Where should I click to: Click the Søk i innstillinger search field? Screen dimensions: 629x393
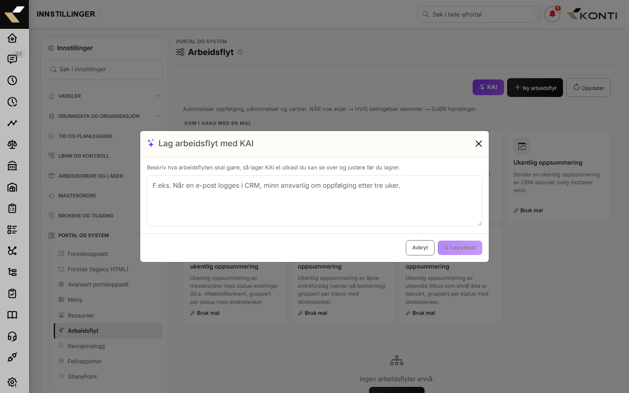point(104,69)
